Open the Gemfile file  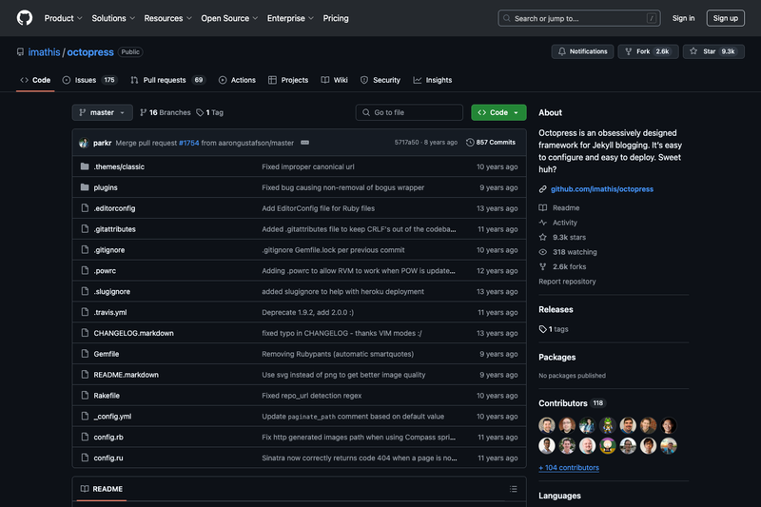pos(107,354)
